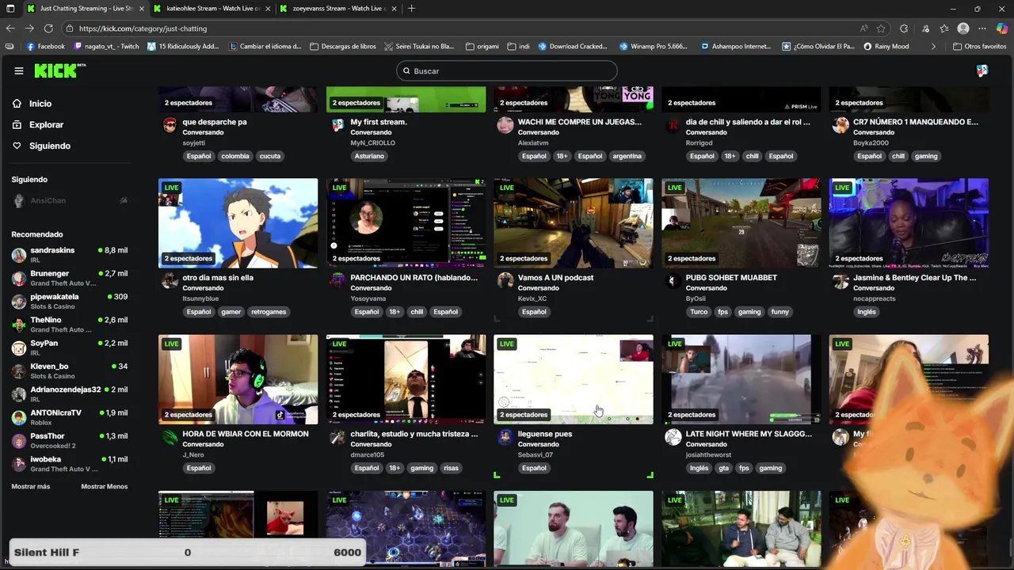Open the browser settings three-dots menu

point(982,28)
